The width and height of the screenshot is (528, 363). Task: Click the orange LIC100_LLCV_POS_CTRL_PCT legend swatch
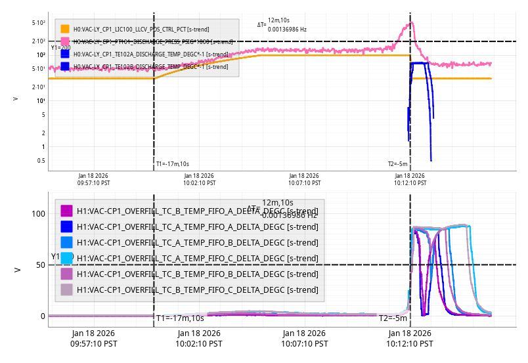65,30
